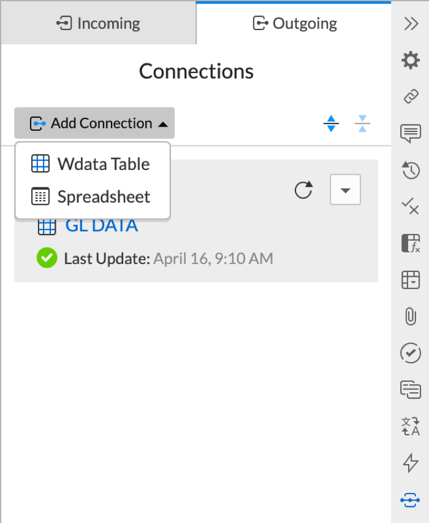This screenshot has width=429, height=523.
Task: Open the attachments paperclip panel
Action: (410, 316)
